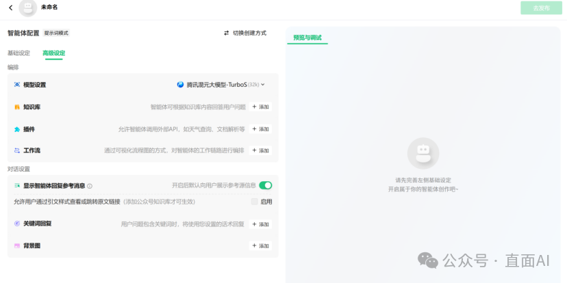This screenshot has width=567, height=283.
Task: Click the 去发布 publish button
Action: click(542, 8)
